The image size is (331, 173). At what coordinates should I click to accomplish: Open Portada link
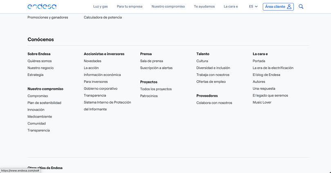tap(259, 61)
